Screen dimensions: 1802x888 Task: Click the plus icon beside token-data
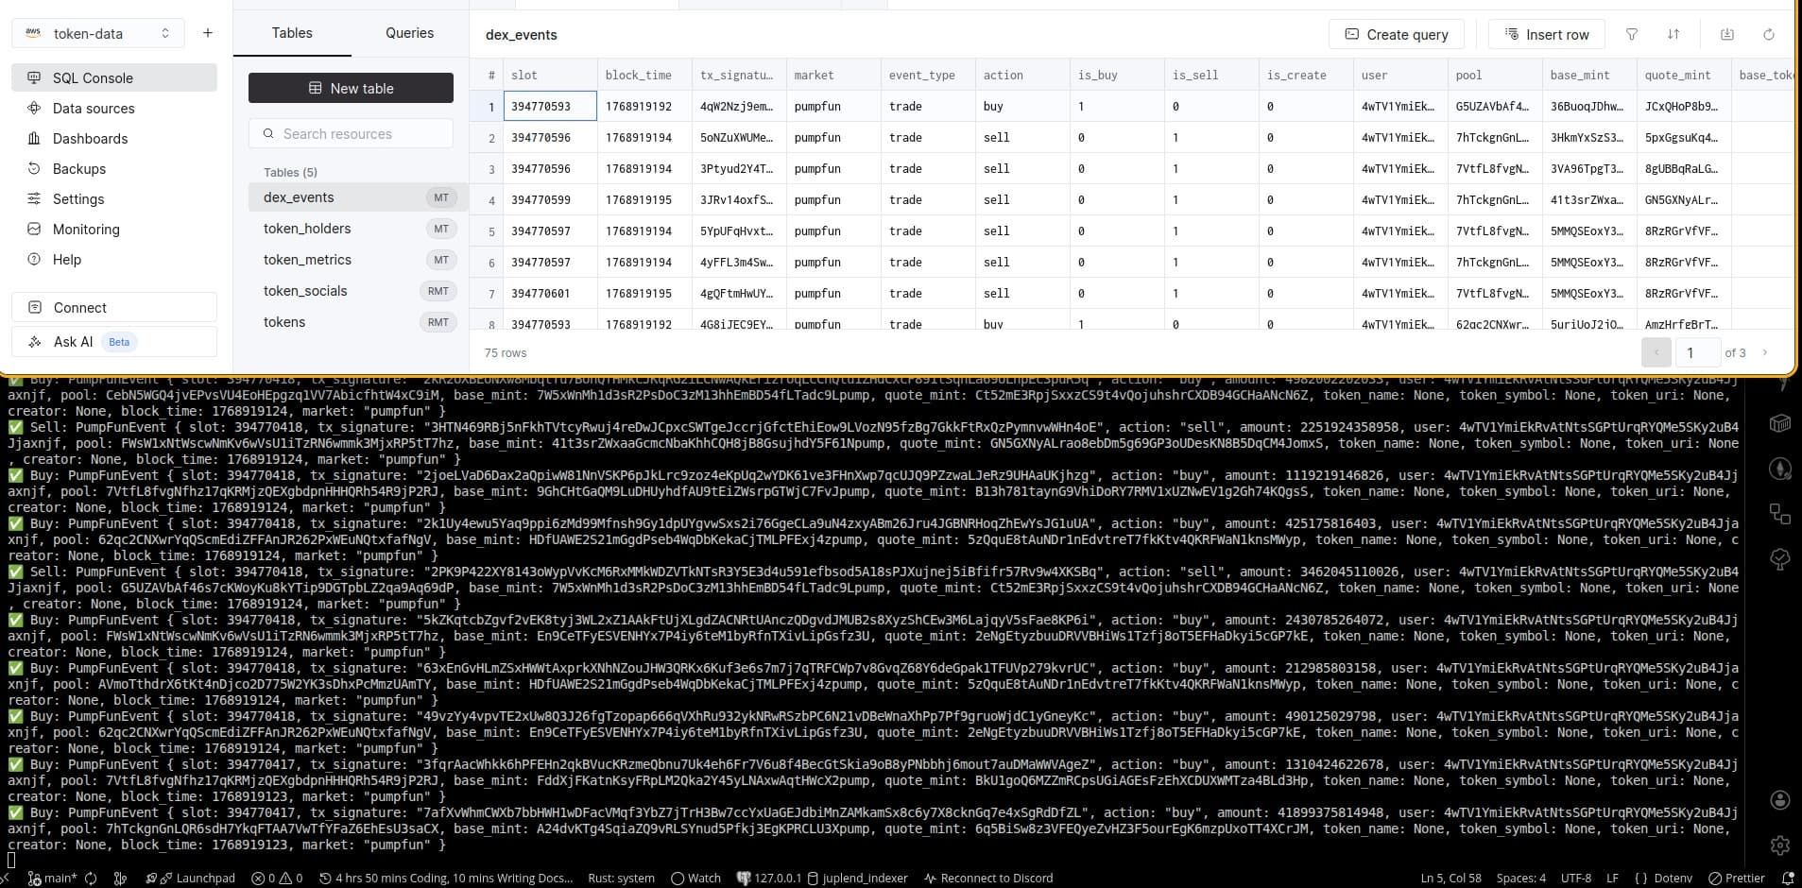pos(208,33)
